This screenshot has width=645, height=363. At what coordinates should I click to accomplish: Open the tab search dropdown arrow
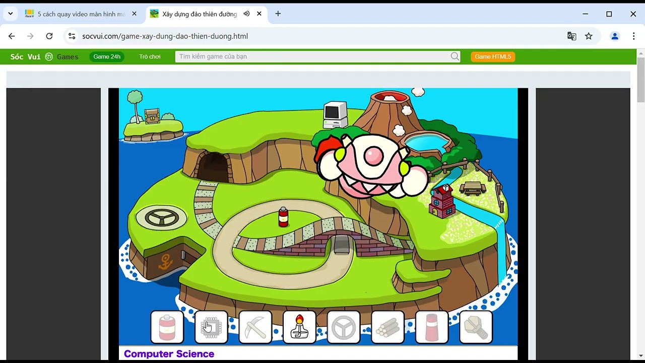11,14
